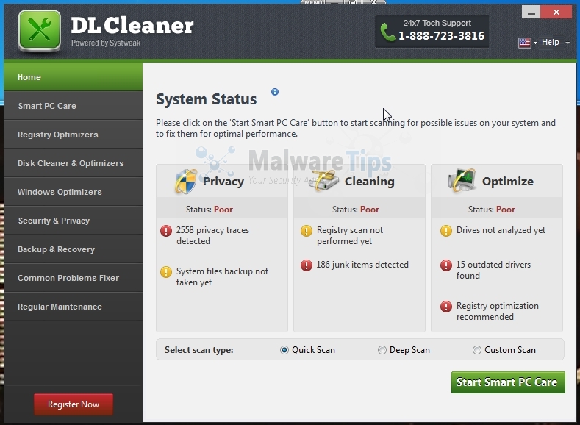This screenshot has height=425, width=580.
Task: Open Smart PC Care section
Action: tap(74, 106)
